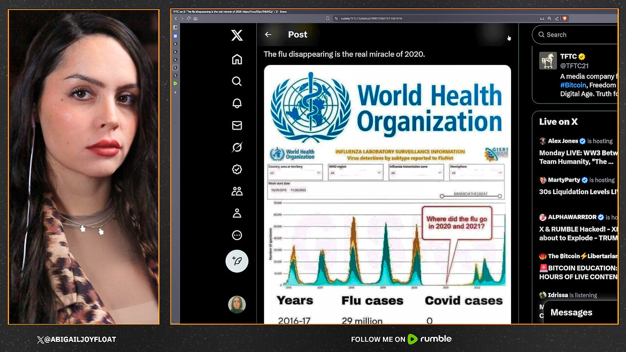
Task: Switch to the blue-icon vertical tab
Action: point(176,36)
